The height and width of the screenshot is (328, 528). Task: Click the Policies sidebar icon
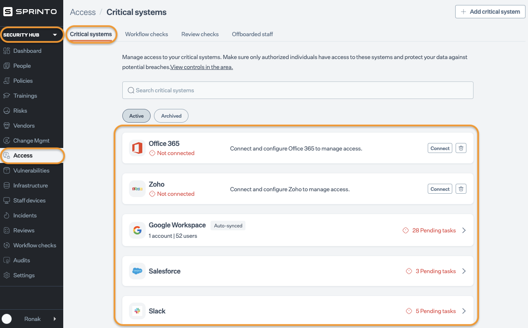[x=6, y=81]
